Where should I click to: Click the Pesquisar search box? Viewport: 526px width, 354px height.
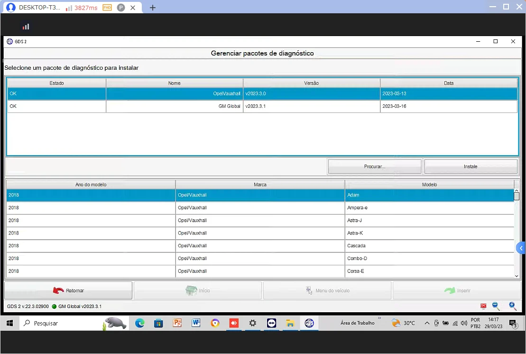pos(74,323)
